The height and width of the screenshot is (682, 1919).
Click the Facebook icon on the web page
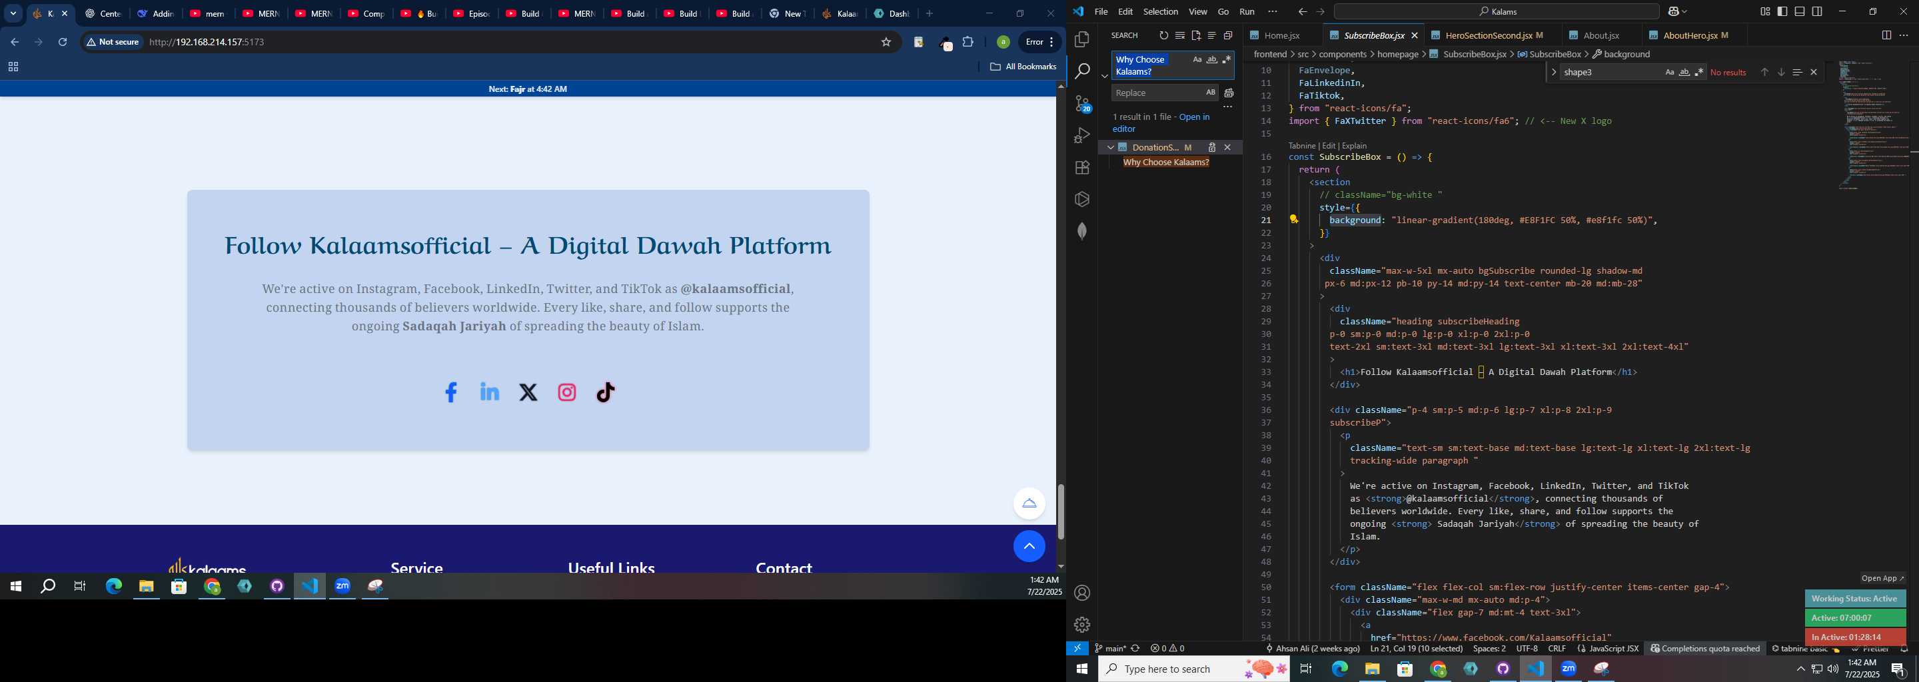(x=450, y=392)
